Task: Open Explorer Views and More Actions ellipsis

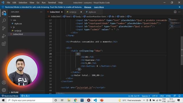Action: [41, 12]
